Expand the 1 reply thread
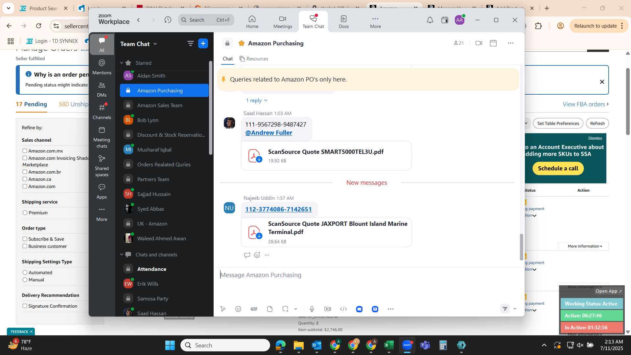 coord(257,100)
